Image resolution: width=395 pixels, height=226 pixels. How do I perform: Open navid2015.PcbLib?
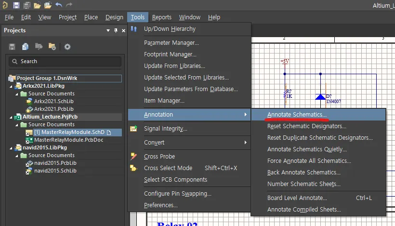tap(55, 163)
